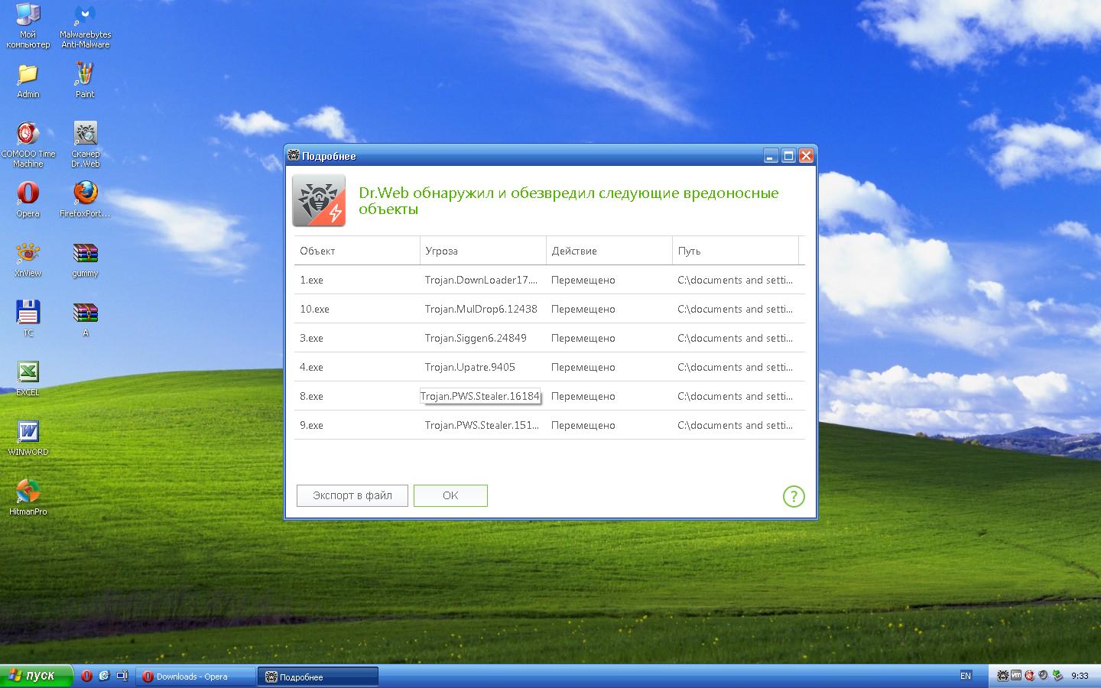Screen dimensions: 1101x688
Task: Launch XnView from the desktop
Action: coord(28,259)
